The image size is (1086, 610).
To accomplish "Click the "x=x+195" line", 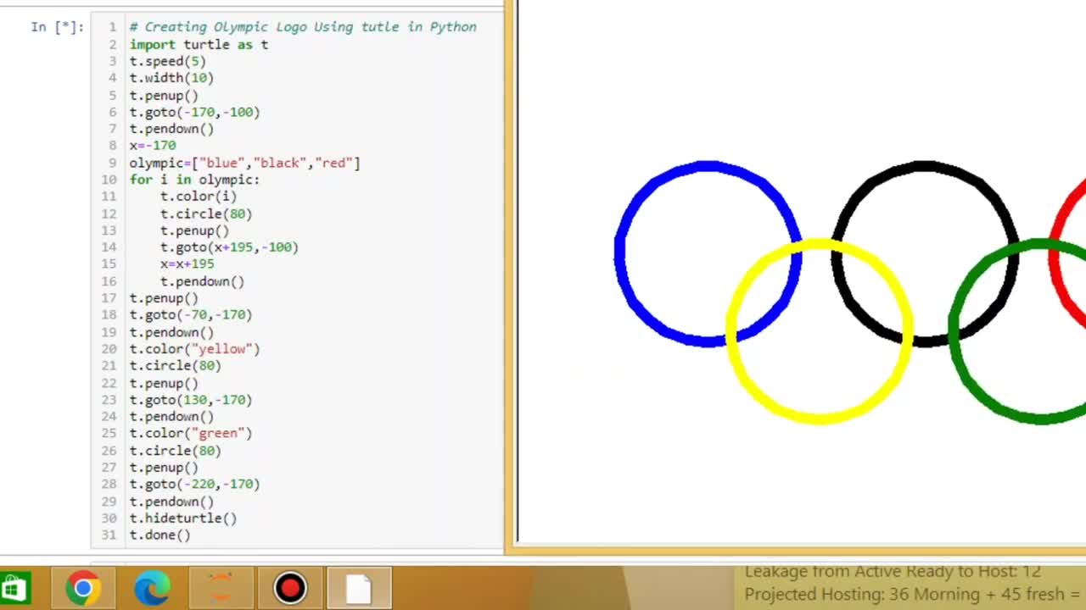I will coord(187,264).
